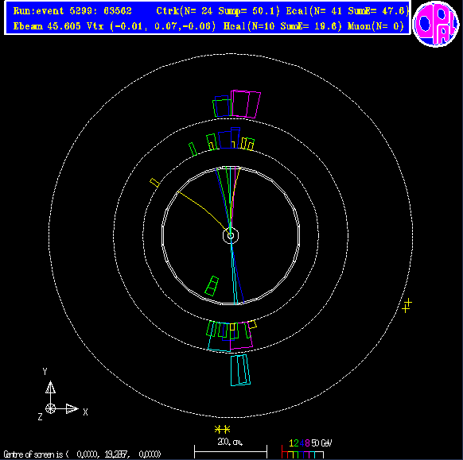Select the green stacked boxes inside the tracker
Image resolution: width=463 pixels, height=460 pixels.
pos(212,286)
